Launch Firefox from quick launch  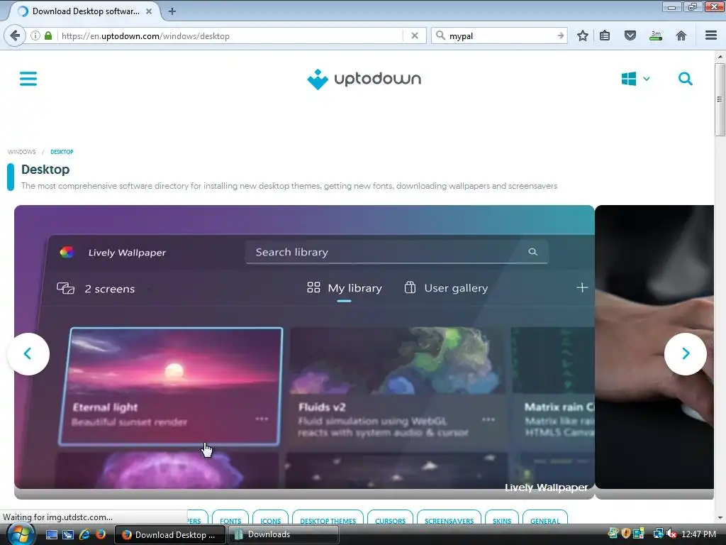click(100, 535)
